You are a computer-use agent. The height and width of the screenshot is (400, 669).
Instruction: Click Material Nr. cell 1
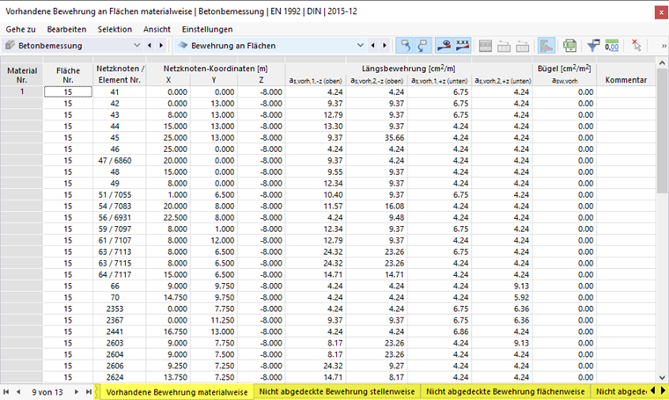coord(22,91)
